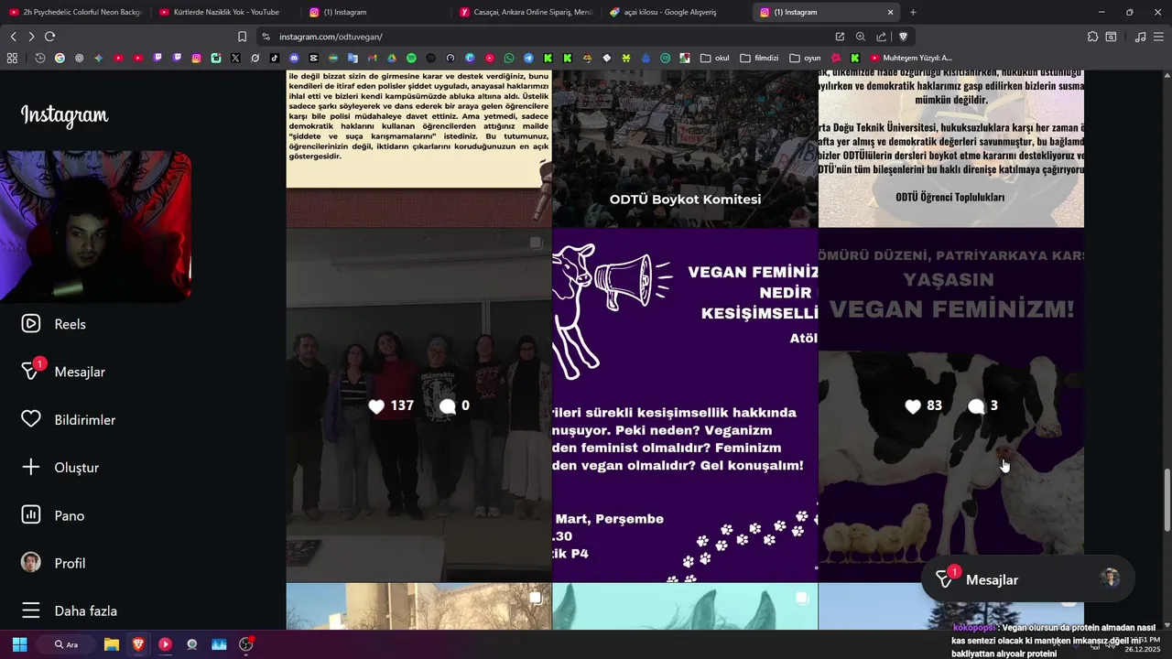
Task: Open the 'ODTÜ Öğrenci Toplulukları' post
Action: tap(951, 149)
